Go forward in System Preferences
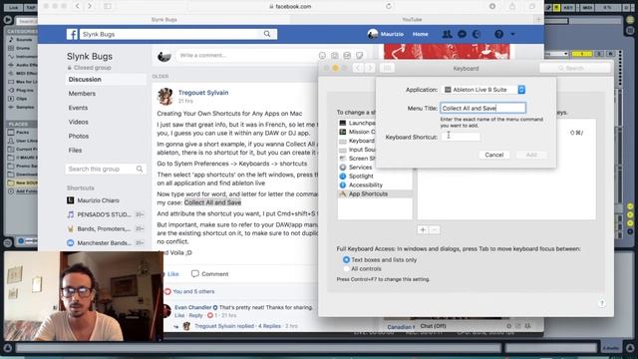Image resolution: width=638 pixels, height=359 pixels. [x=370, y=68]
